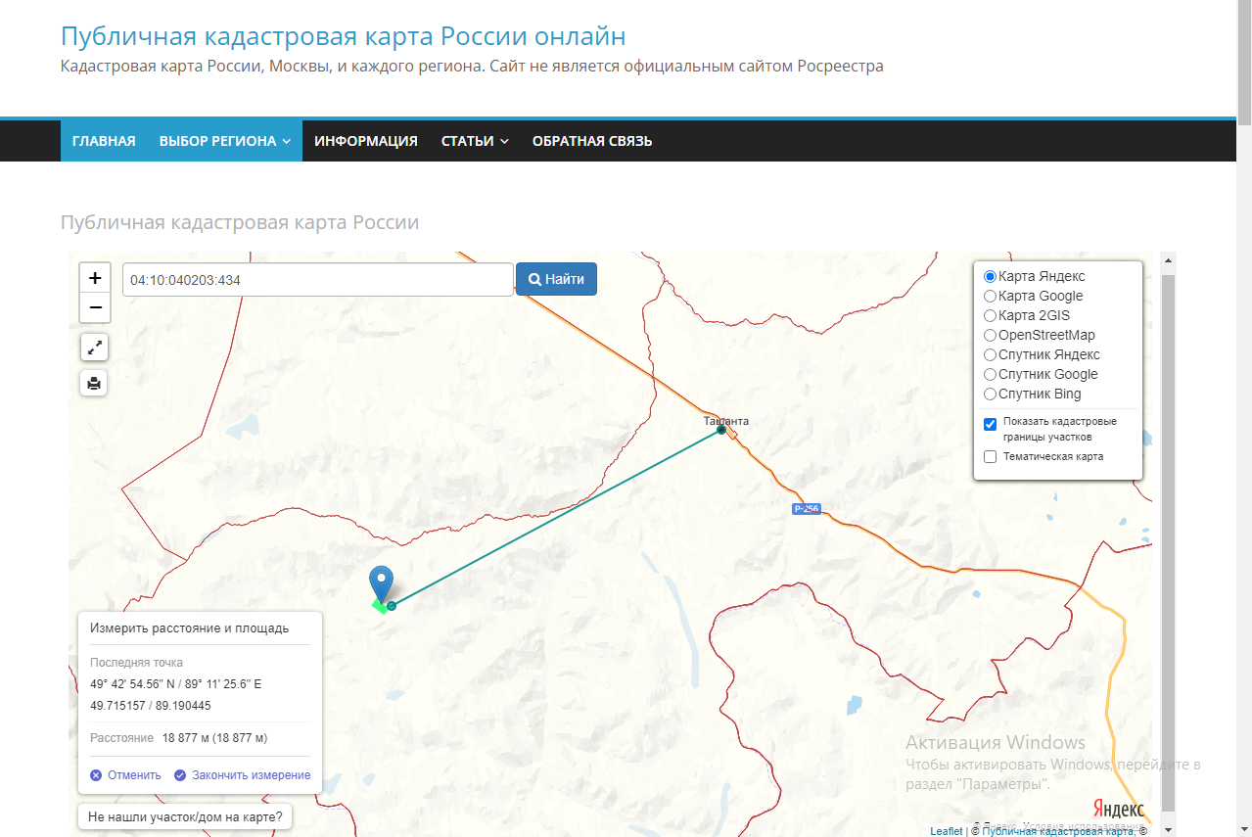The width and height of the screenshot is (1252, 837).
Task: Click the P-256 road badge
Action: (806, 509)
